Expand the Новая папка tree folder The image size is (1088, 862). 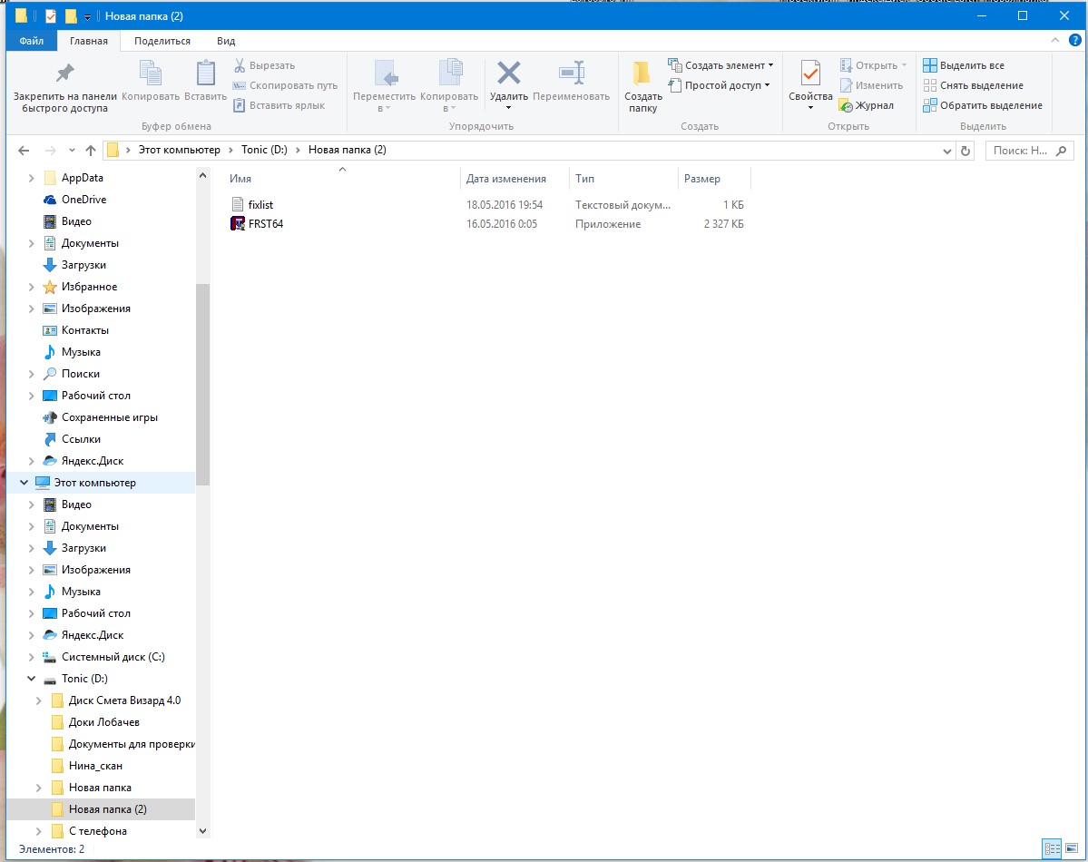point(38,788)
